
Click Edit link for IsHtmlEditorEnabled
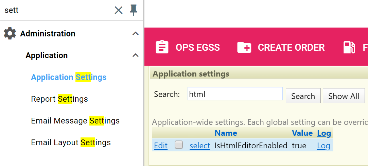(161, 146)
